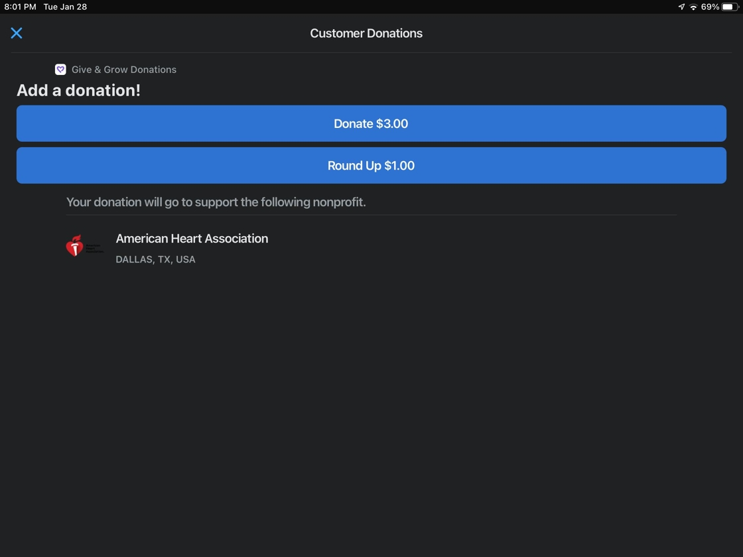Viewport: 743px width, 557px height.
Task: Close the Customer Donations screen
Action: click(x=17, y=33)
